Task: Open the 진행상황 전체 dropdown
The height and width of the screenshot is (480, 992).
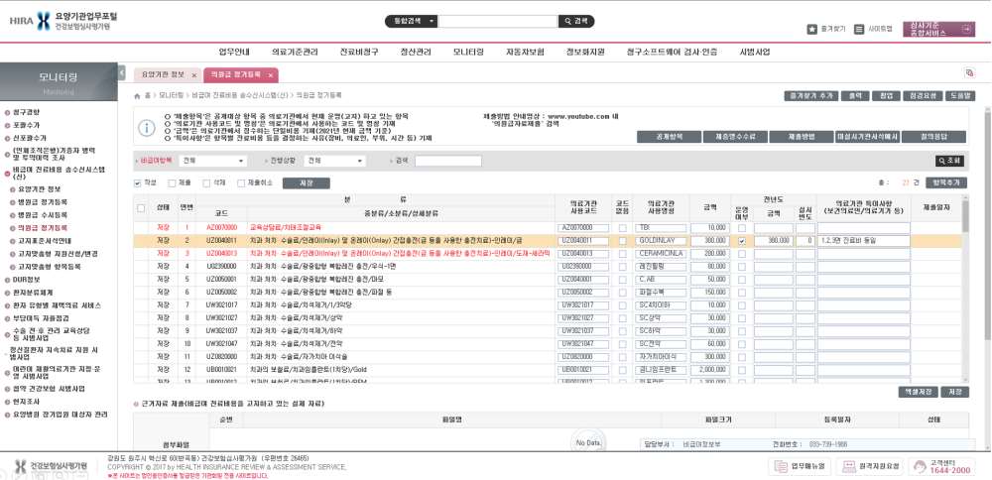Action: tap(334, 162)
